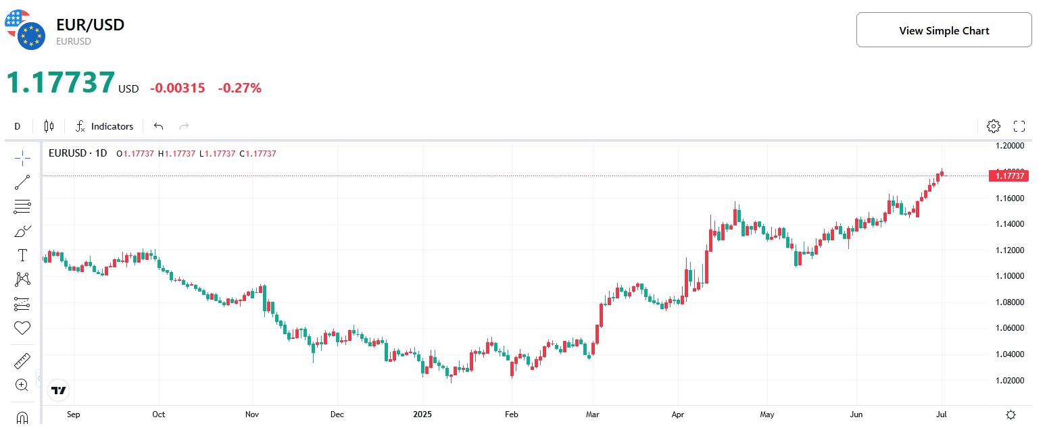
Task: Select the crosshair cursor tool
Action: (x=22, y=157)
